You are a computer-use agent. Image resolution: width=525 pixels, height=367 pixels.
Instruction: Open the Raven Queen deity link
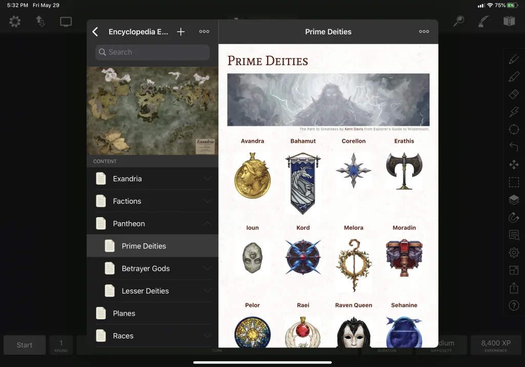[x=354, y=305]
